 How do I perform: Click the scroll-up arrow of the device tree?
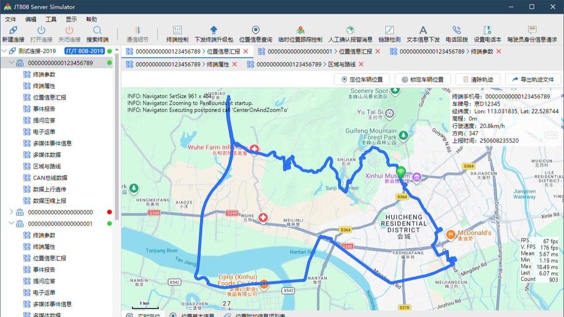116,50
